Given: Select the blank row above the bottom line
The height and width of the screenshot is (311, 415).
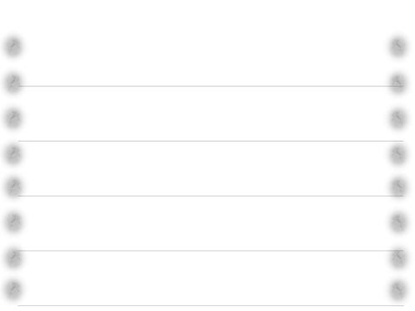Looking at the screenshot, I should tap(211, 278).
